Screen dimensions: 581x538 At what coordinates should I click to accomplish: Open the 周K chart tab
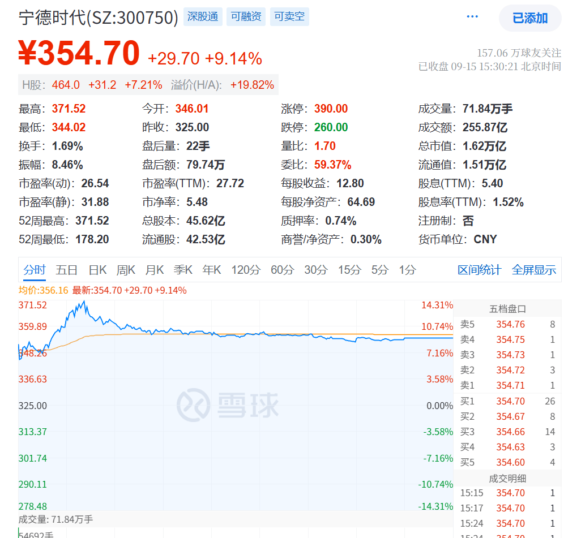(x=126, y=270)
